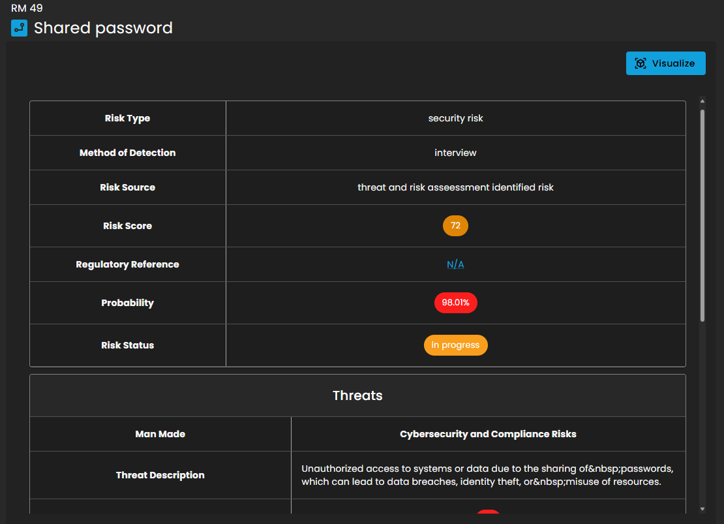
Task: Select the 'Man Made' column header
Action: (160, 434)
